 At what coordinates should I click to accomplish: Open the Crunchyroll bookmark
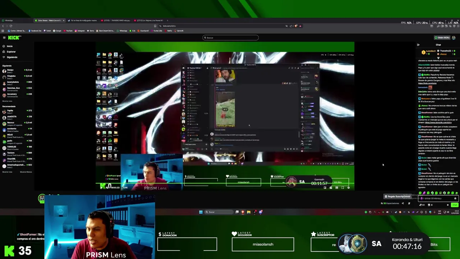[x=143, y=31]
